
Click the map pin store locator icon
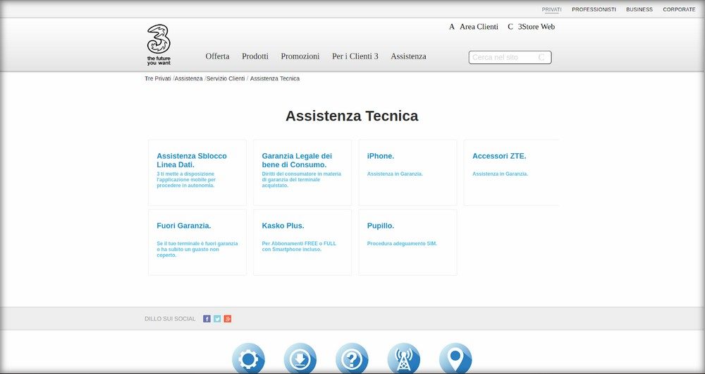455,358
